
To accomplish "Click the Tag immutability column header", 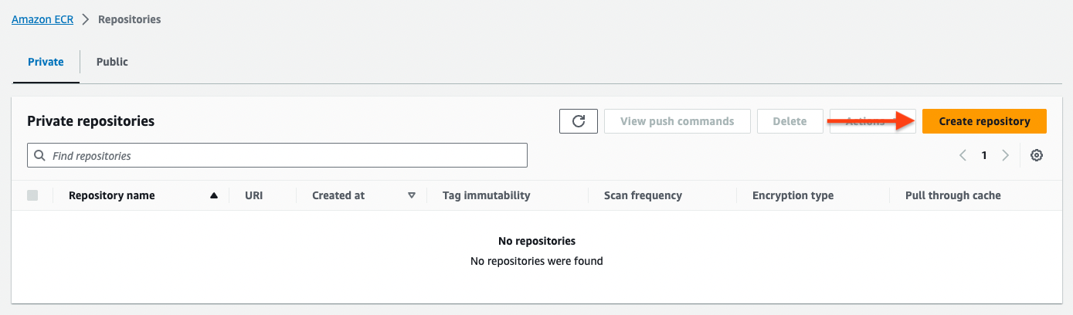I will coord(487,195).
